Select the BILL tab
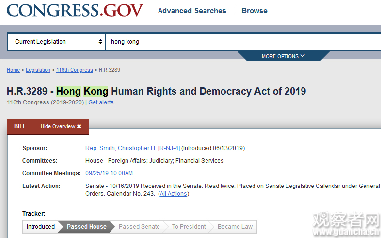Viewport: 381px width, 238px height. [x=20, y=126]
